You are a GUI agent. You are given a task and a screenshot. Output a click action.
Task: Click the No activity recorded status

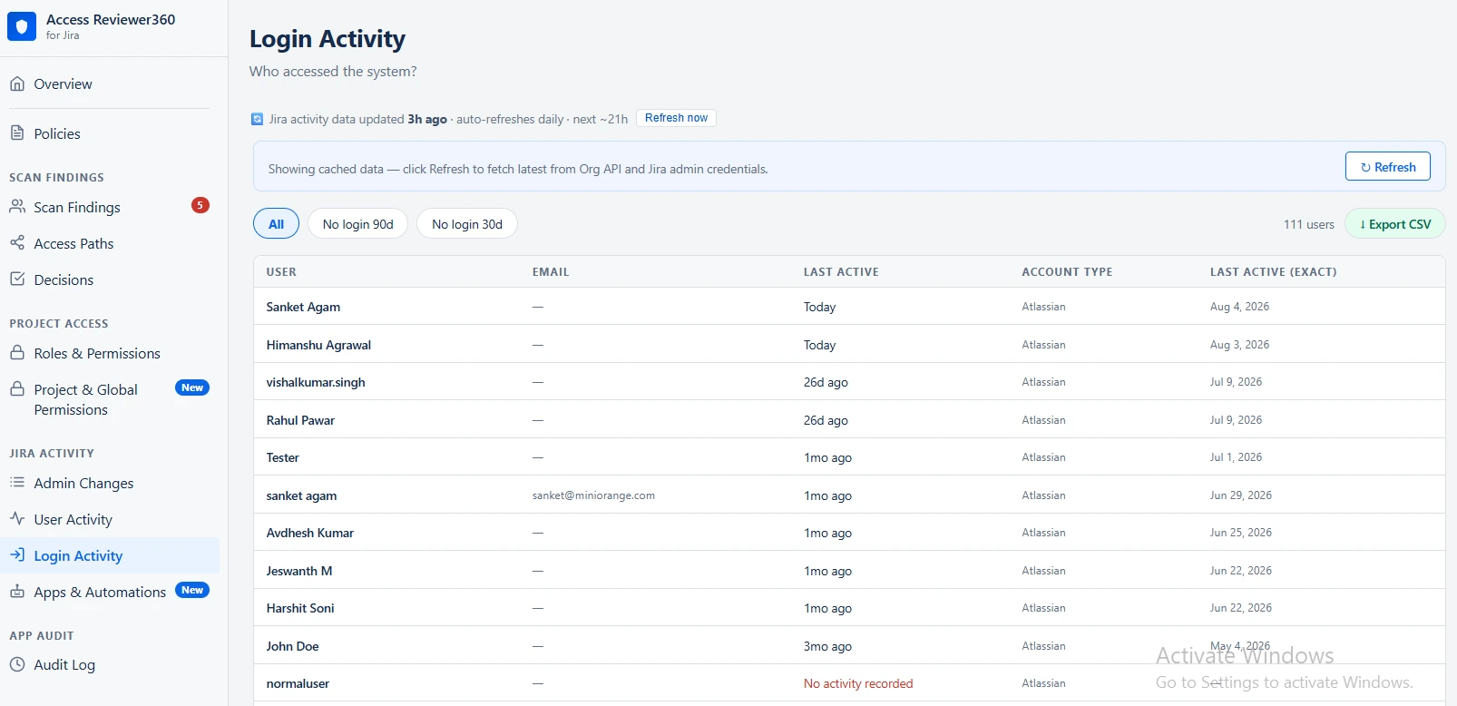pos(858,683)
